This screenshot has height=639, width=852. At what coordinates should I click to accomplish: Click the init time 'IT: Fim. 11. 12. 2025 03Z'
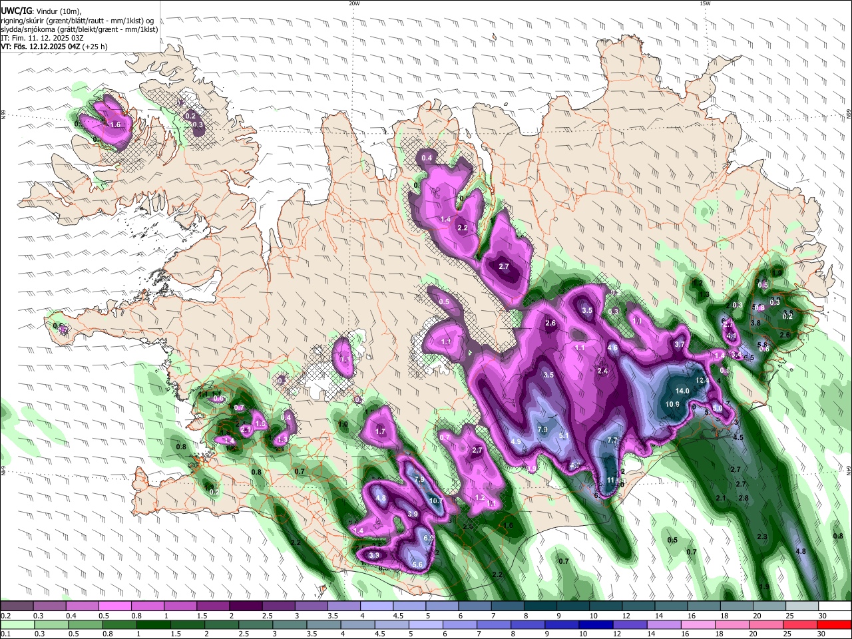(42, 38)
